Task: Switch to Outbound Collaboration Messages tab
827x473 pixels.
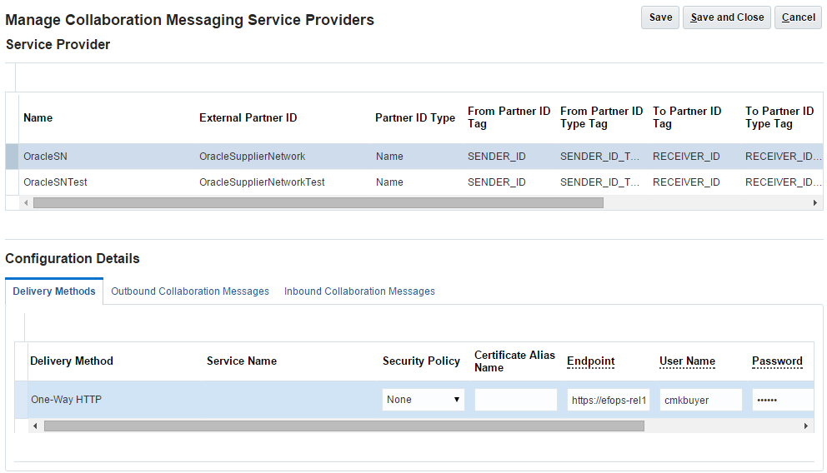Action: click(x=190, y=291)
